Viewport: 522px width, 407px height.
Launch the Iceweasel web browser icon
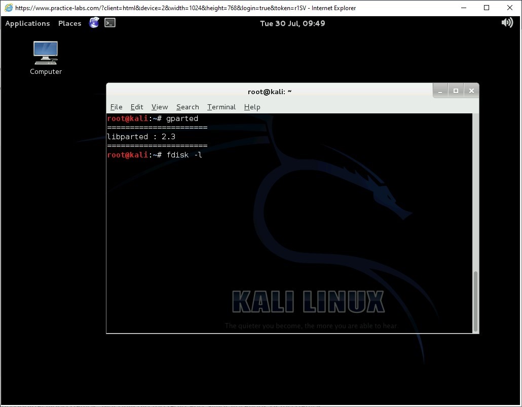click(94, 23)
